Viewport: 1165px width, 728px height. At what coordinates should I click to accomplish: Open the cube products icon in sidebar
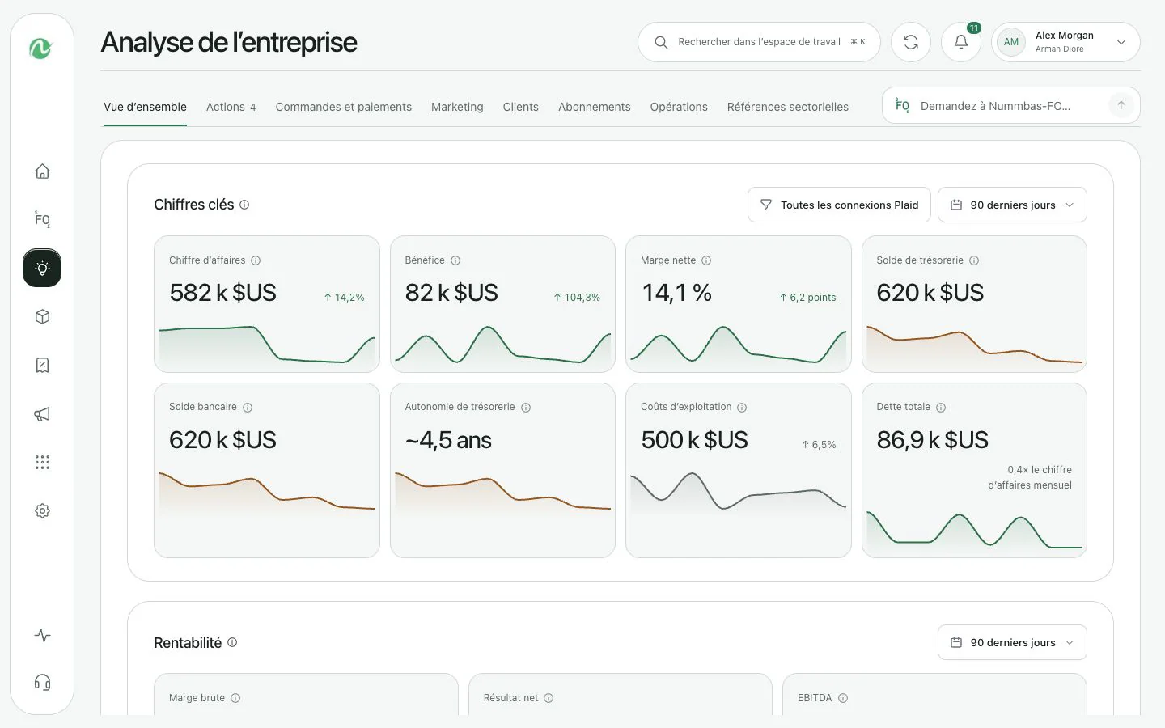[42, 317]
